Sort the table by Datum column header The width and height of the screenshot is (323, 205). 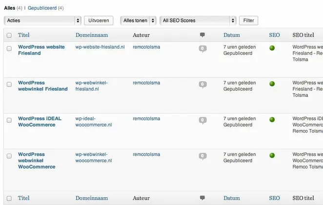coord(232,35)
